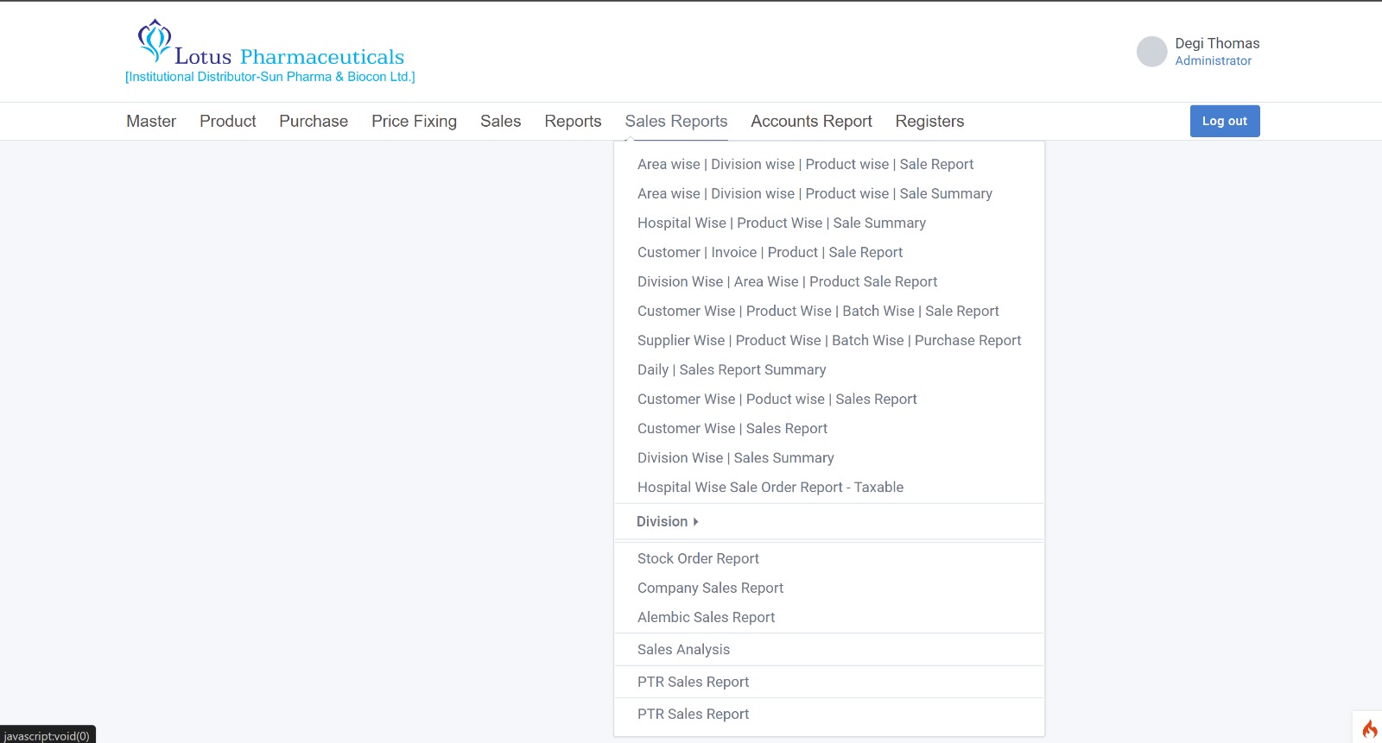Choose Division Wise Sales Summary
1382x743 pixels.
point(735,457)
